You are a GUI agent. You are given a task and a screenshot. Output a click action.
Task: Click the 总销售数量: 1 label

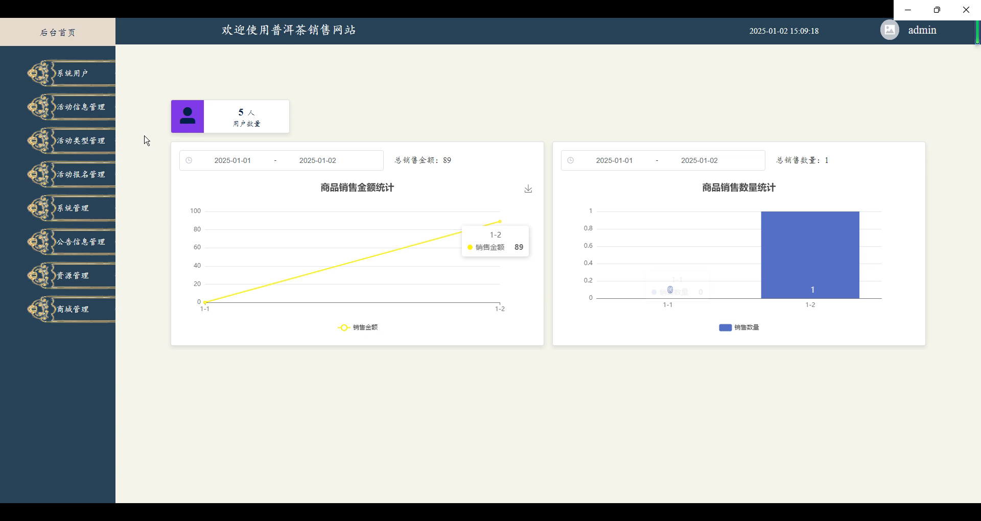[803, 160]
